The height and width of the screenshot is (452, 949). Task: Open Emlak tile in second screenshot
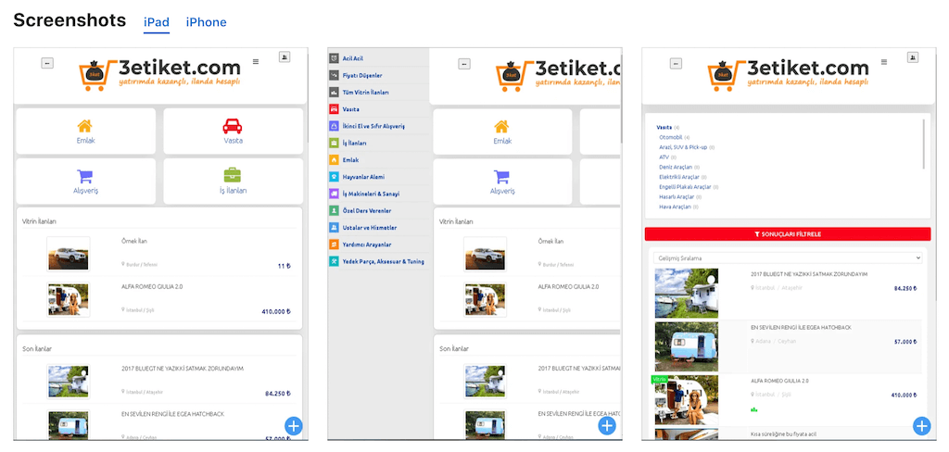tap(502, 132)
